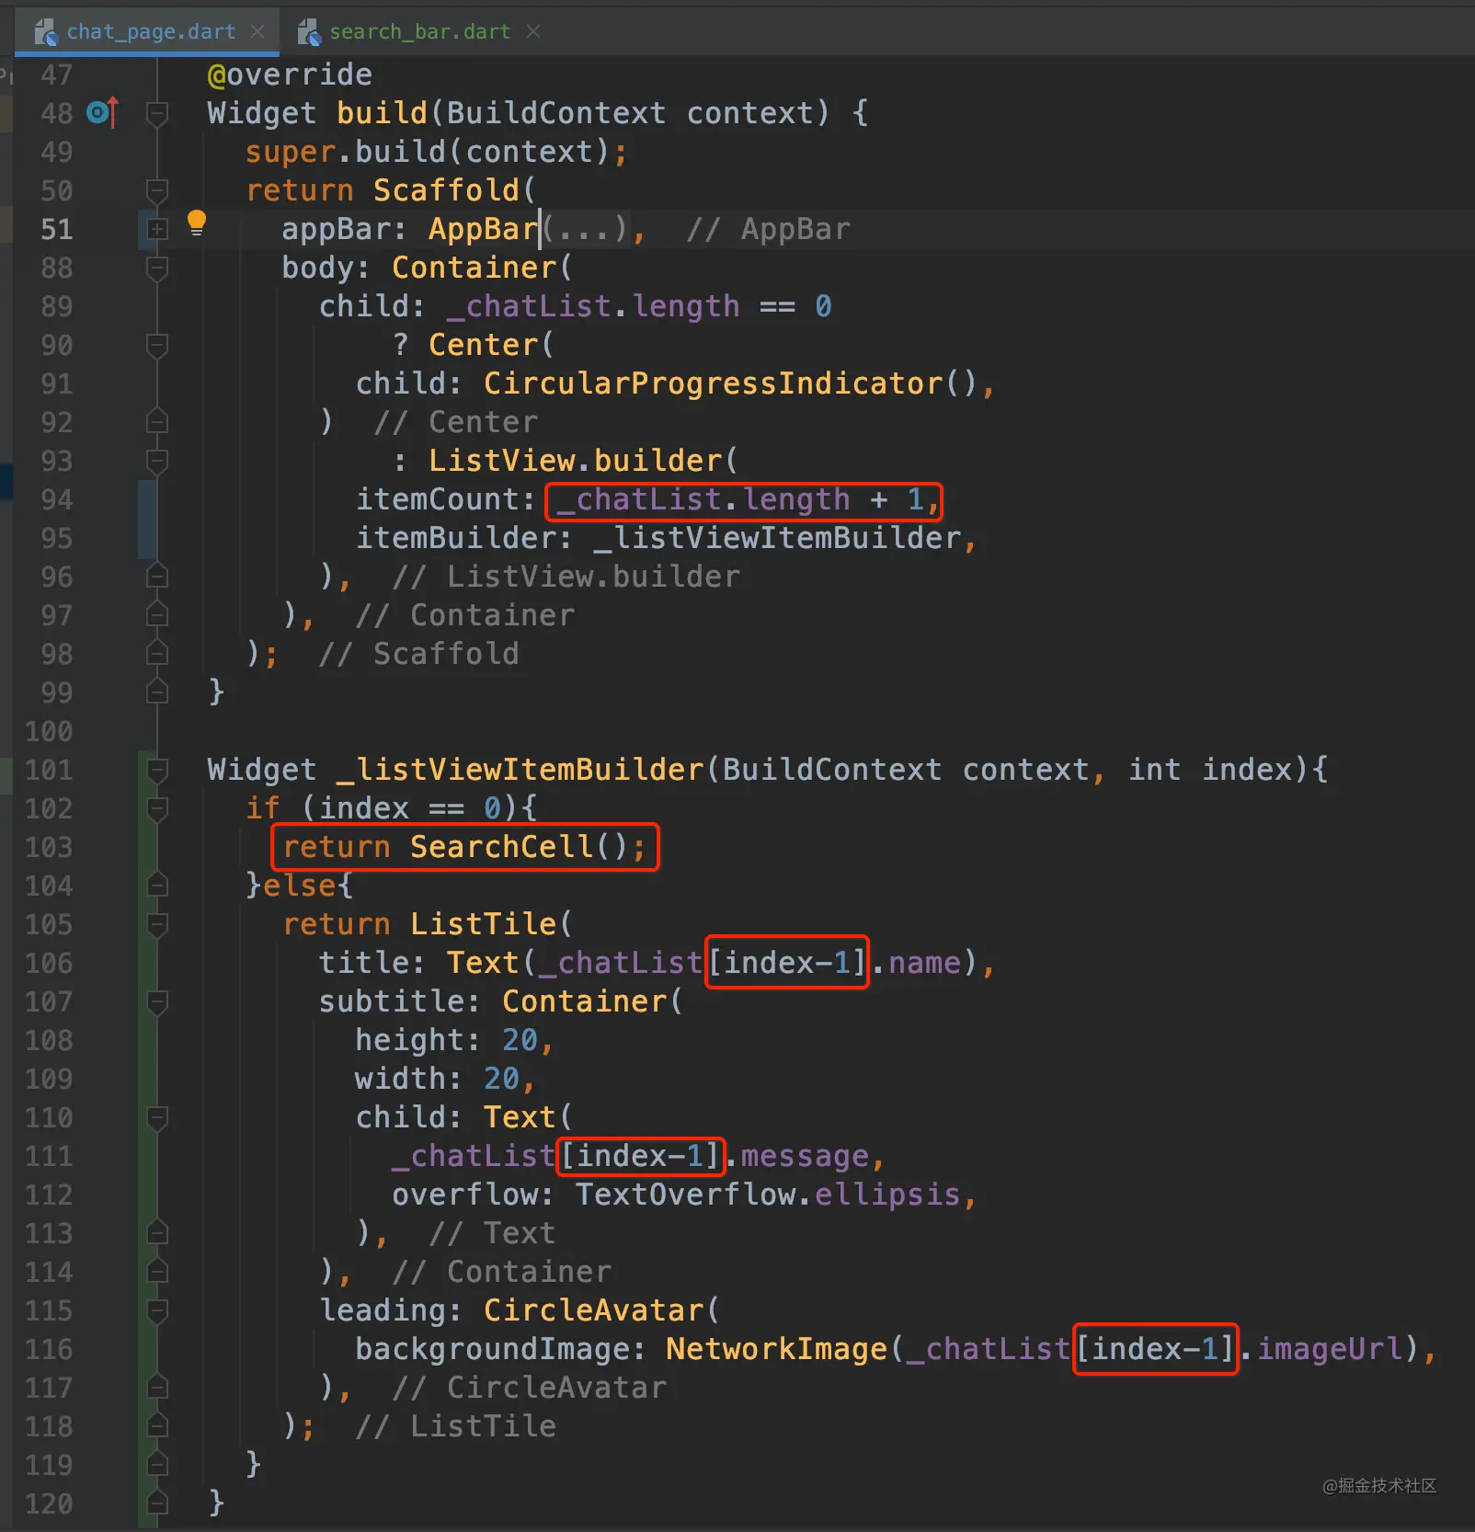Collapse the if block at line 102
The image size is (1475, 1532).
click(x=157, y=808)
